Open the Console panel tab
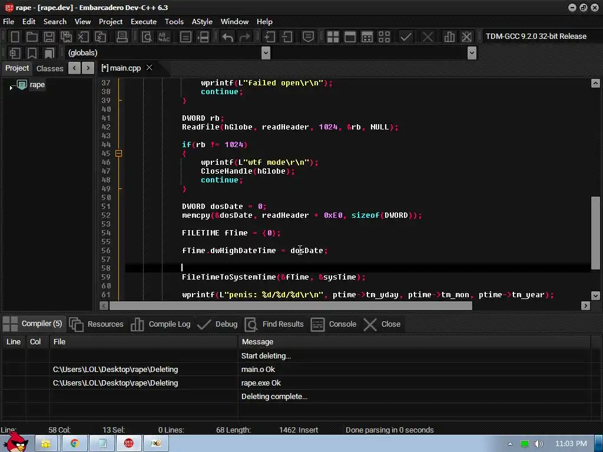 pyautogui.click(x=333, y=324)
